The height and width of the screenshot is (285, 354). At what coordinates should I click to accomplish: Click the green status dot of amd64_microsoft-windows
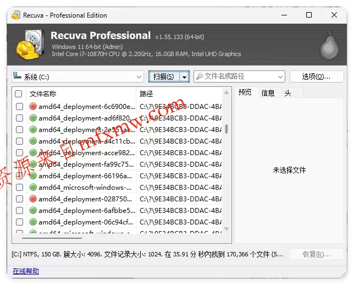click(33, 188)
